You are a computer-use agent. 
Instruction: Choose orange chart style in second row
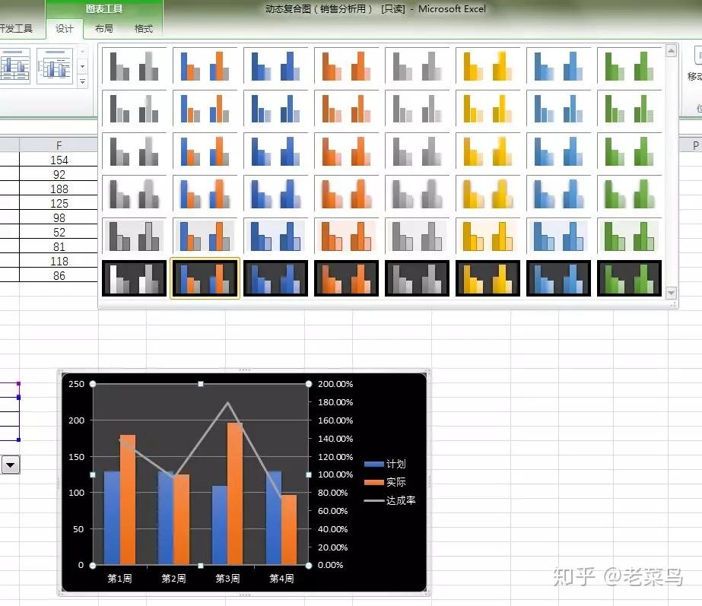347,108
